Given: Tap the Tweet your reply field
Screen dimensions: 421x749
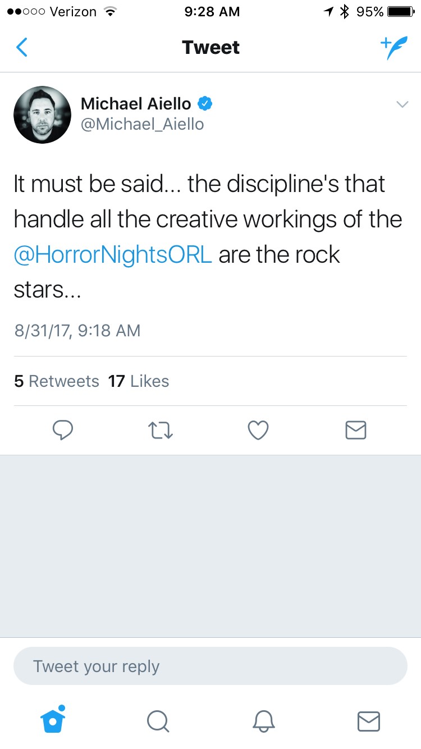Looking at the screenshot, I should click(x=210, y=666).
